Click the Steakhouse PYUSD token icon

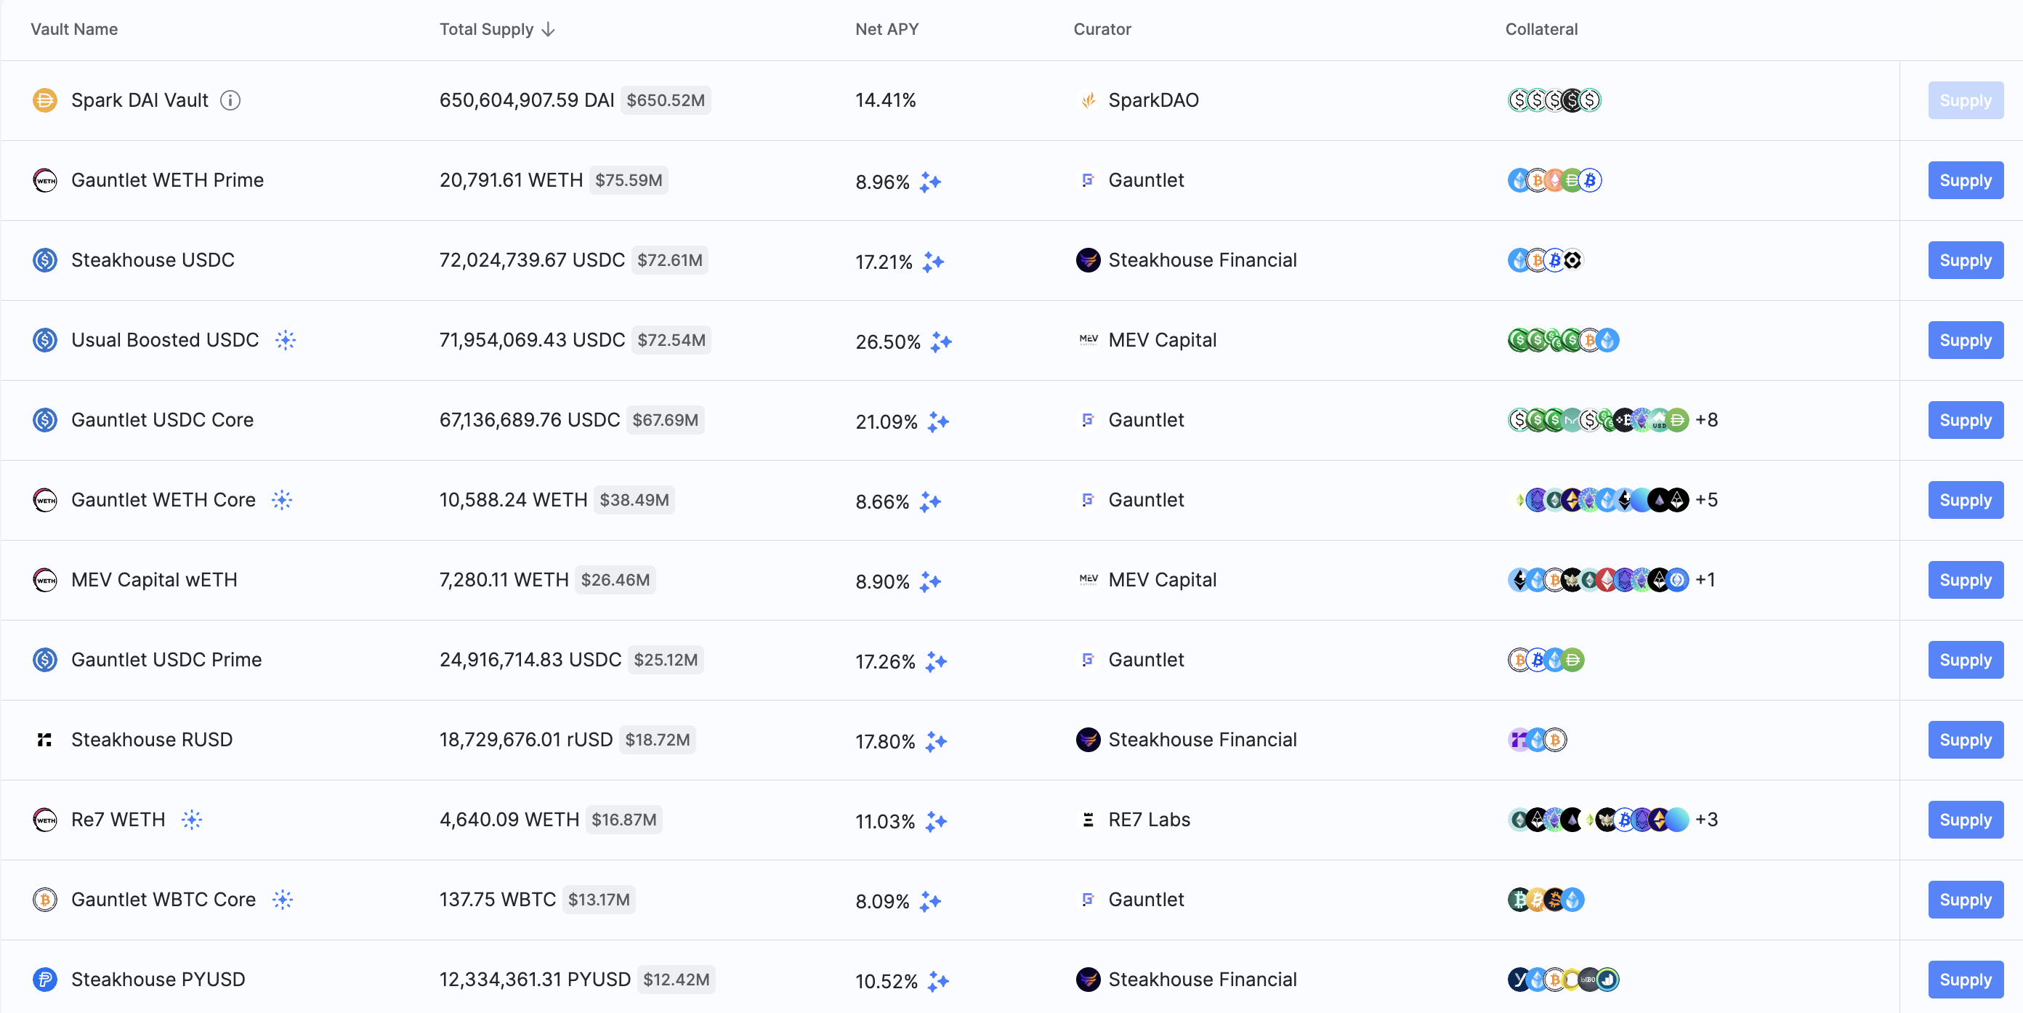[x=45, y=980]
